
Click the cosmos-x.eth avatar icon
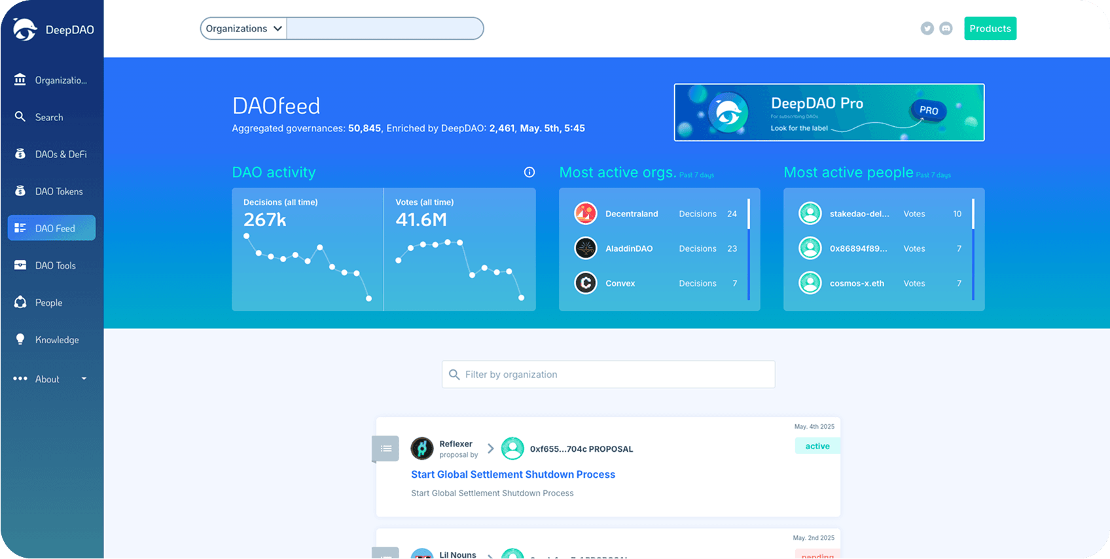click(x=810, y=283)
